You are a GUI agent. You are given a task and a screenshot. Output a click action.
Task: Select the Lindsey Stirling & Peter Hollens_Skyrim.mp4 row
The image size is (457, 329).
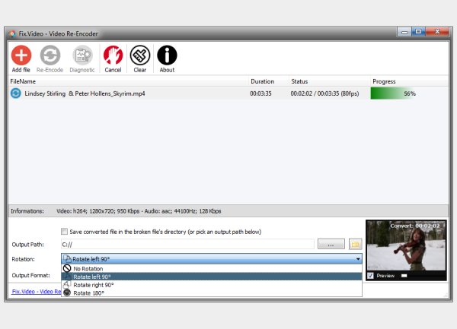228,93
